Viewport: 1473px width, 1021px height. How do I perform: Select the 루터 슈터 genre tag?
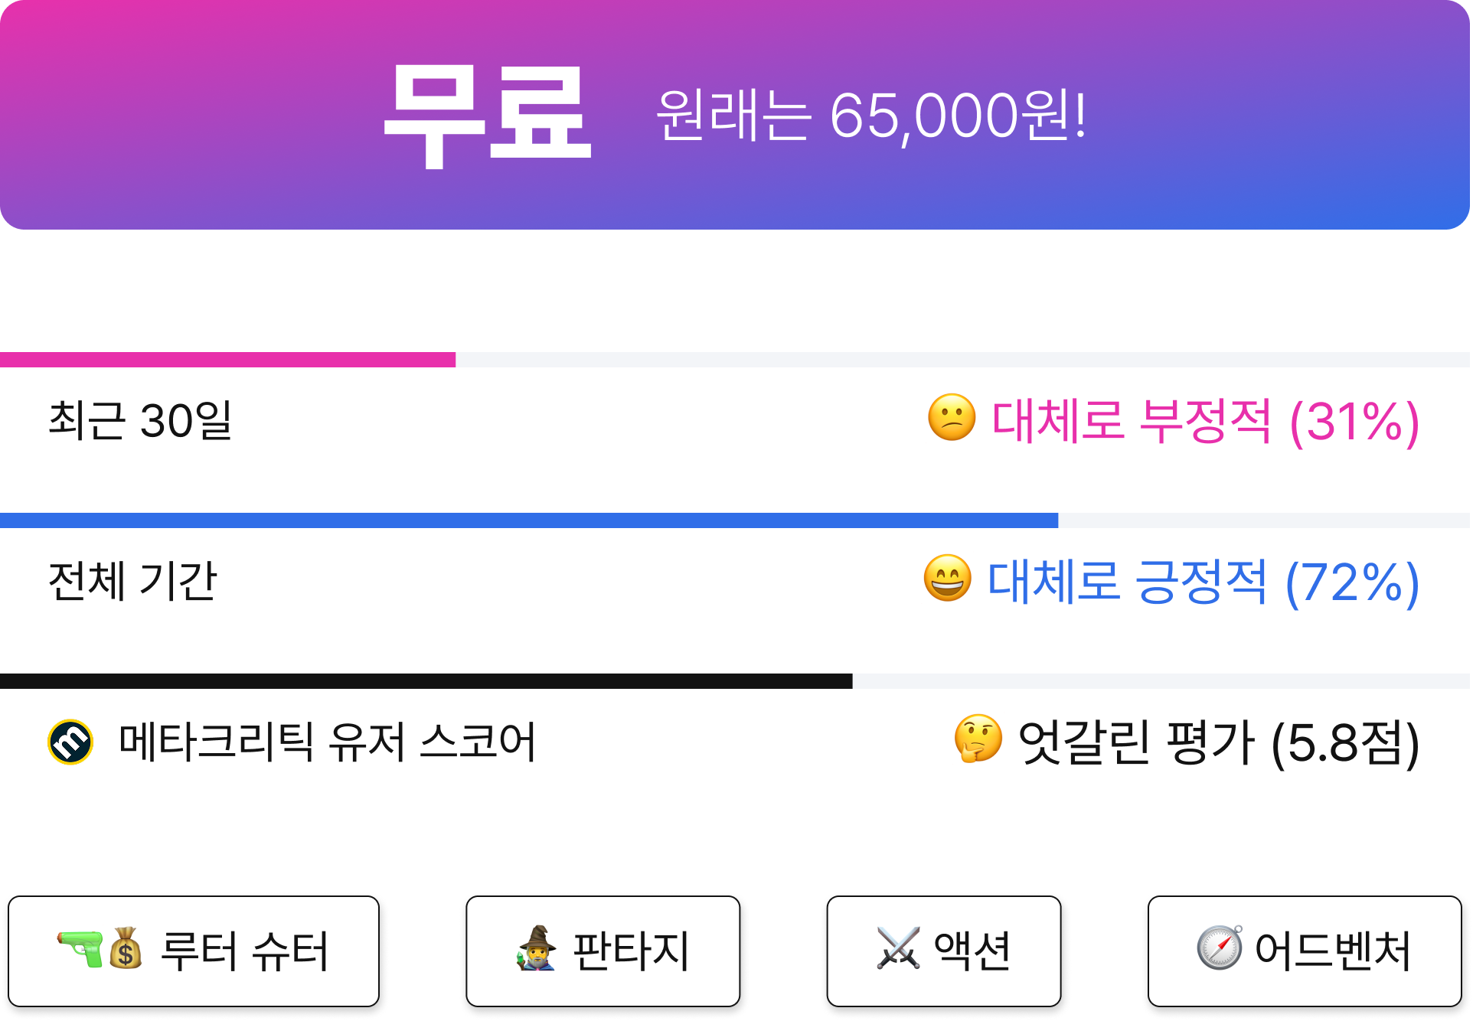tap(194, 951)
